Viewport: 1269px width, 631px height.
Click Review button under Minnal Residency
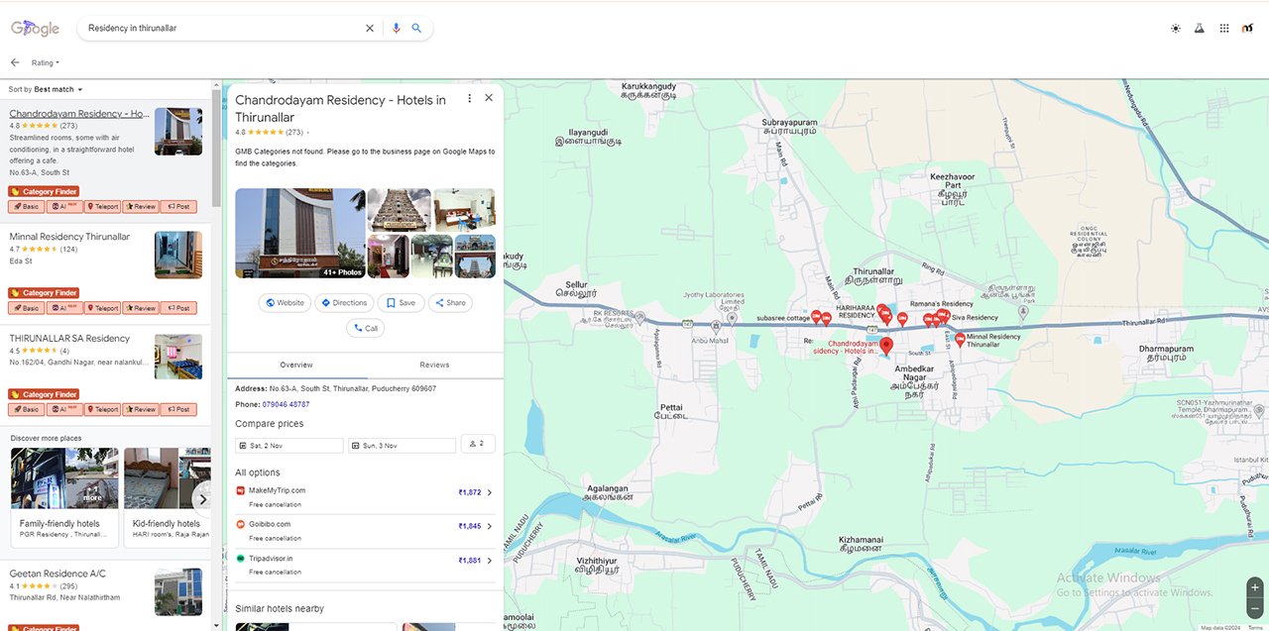tap(140, 308)
